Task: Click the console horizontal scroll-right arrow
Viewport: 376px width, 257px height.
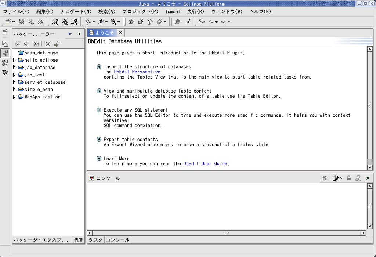Action: point(363,233)
